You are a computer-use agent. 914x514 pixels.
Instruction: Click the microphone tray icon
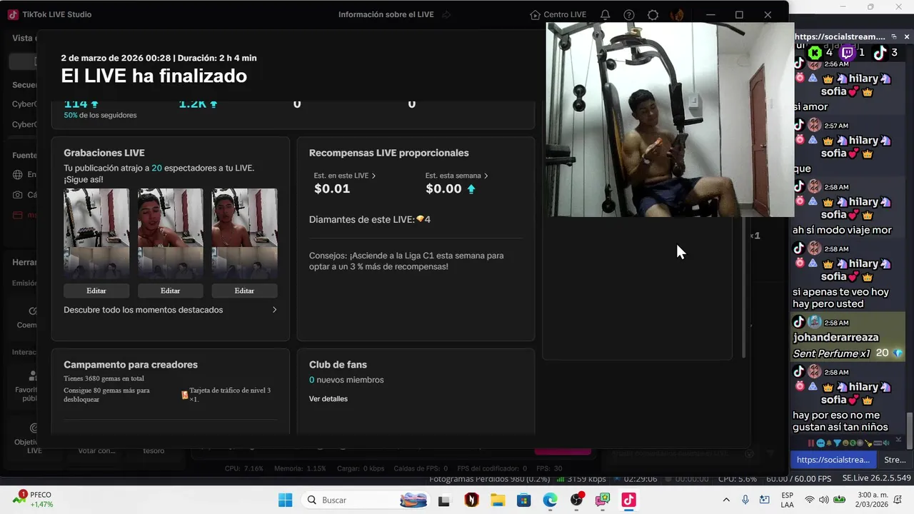coord(745,500)
